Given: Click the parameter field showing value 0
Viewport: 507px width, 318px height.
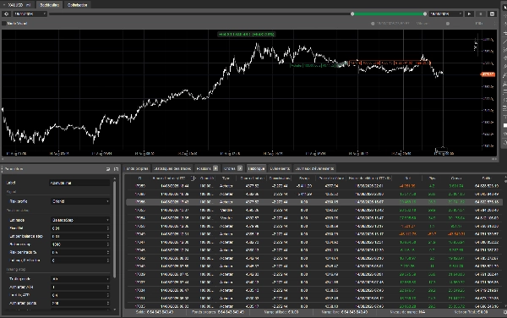Looking at the screenshot, I should [80, 260].
